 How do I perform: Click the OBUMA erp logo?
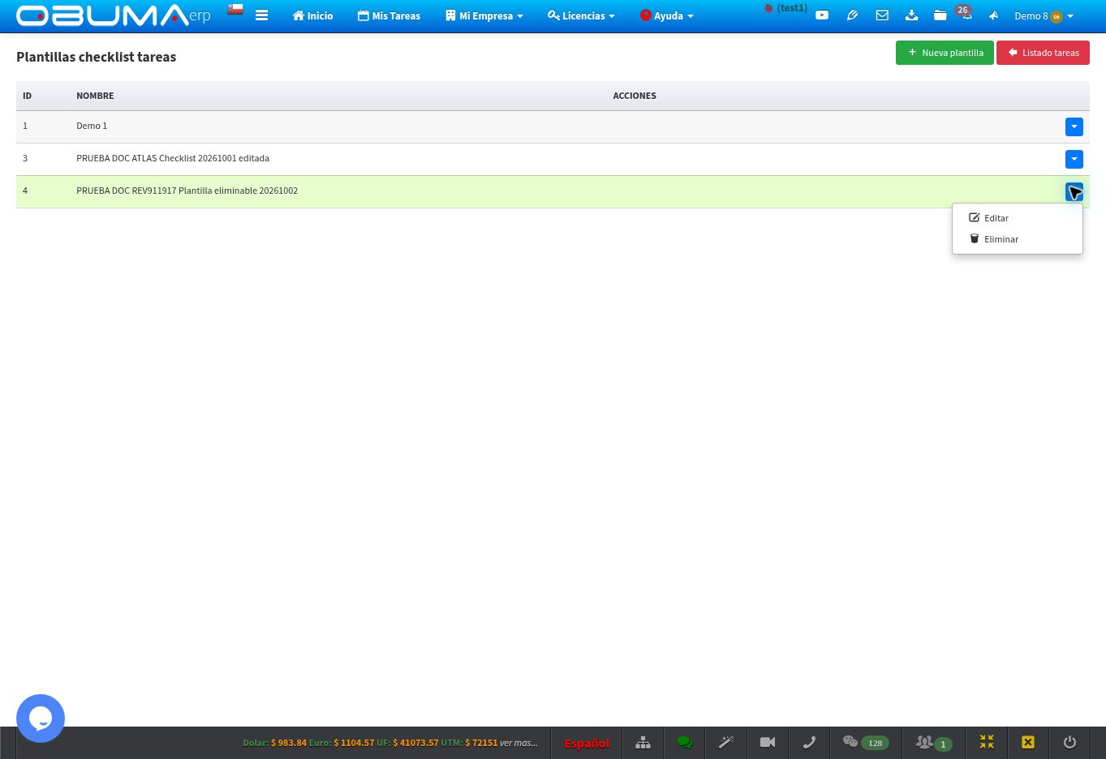click(x=114, y=15)
